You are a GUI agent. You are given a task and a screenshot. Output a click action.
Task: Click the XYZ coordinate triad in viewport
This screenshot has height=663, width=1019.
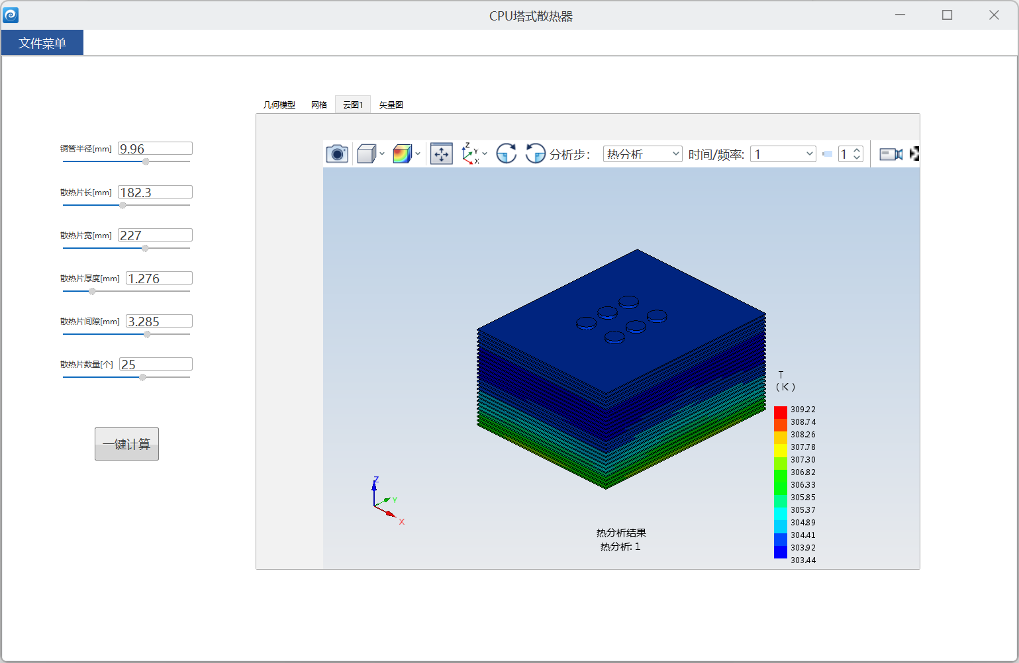click(387, 501)
